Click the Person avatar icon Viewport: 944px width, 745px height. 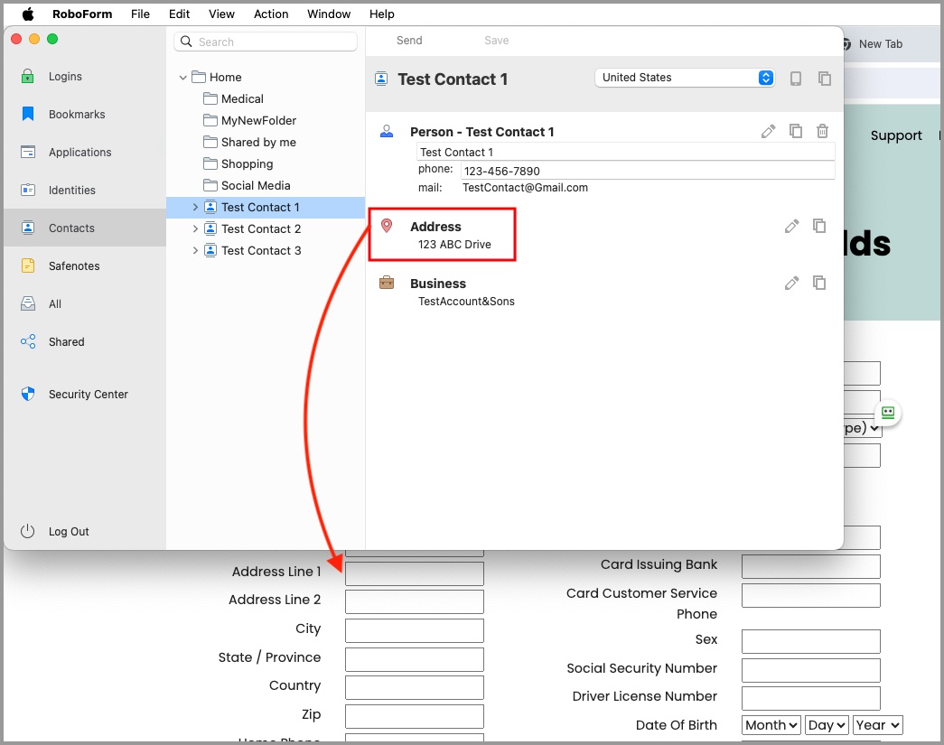pos(387,131)
